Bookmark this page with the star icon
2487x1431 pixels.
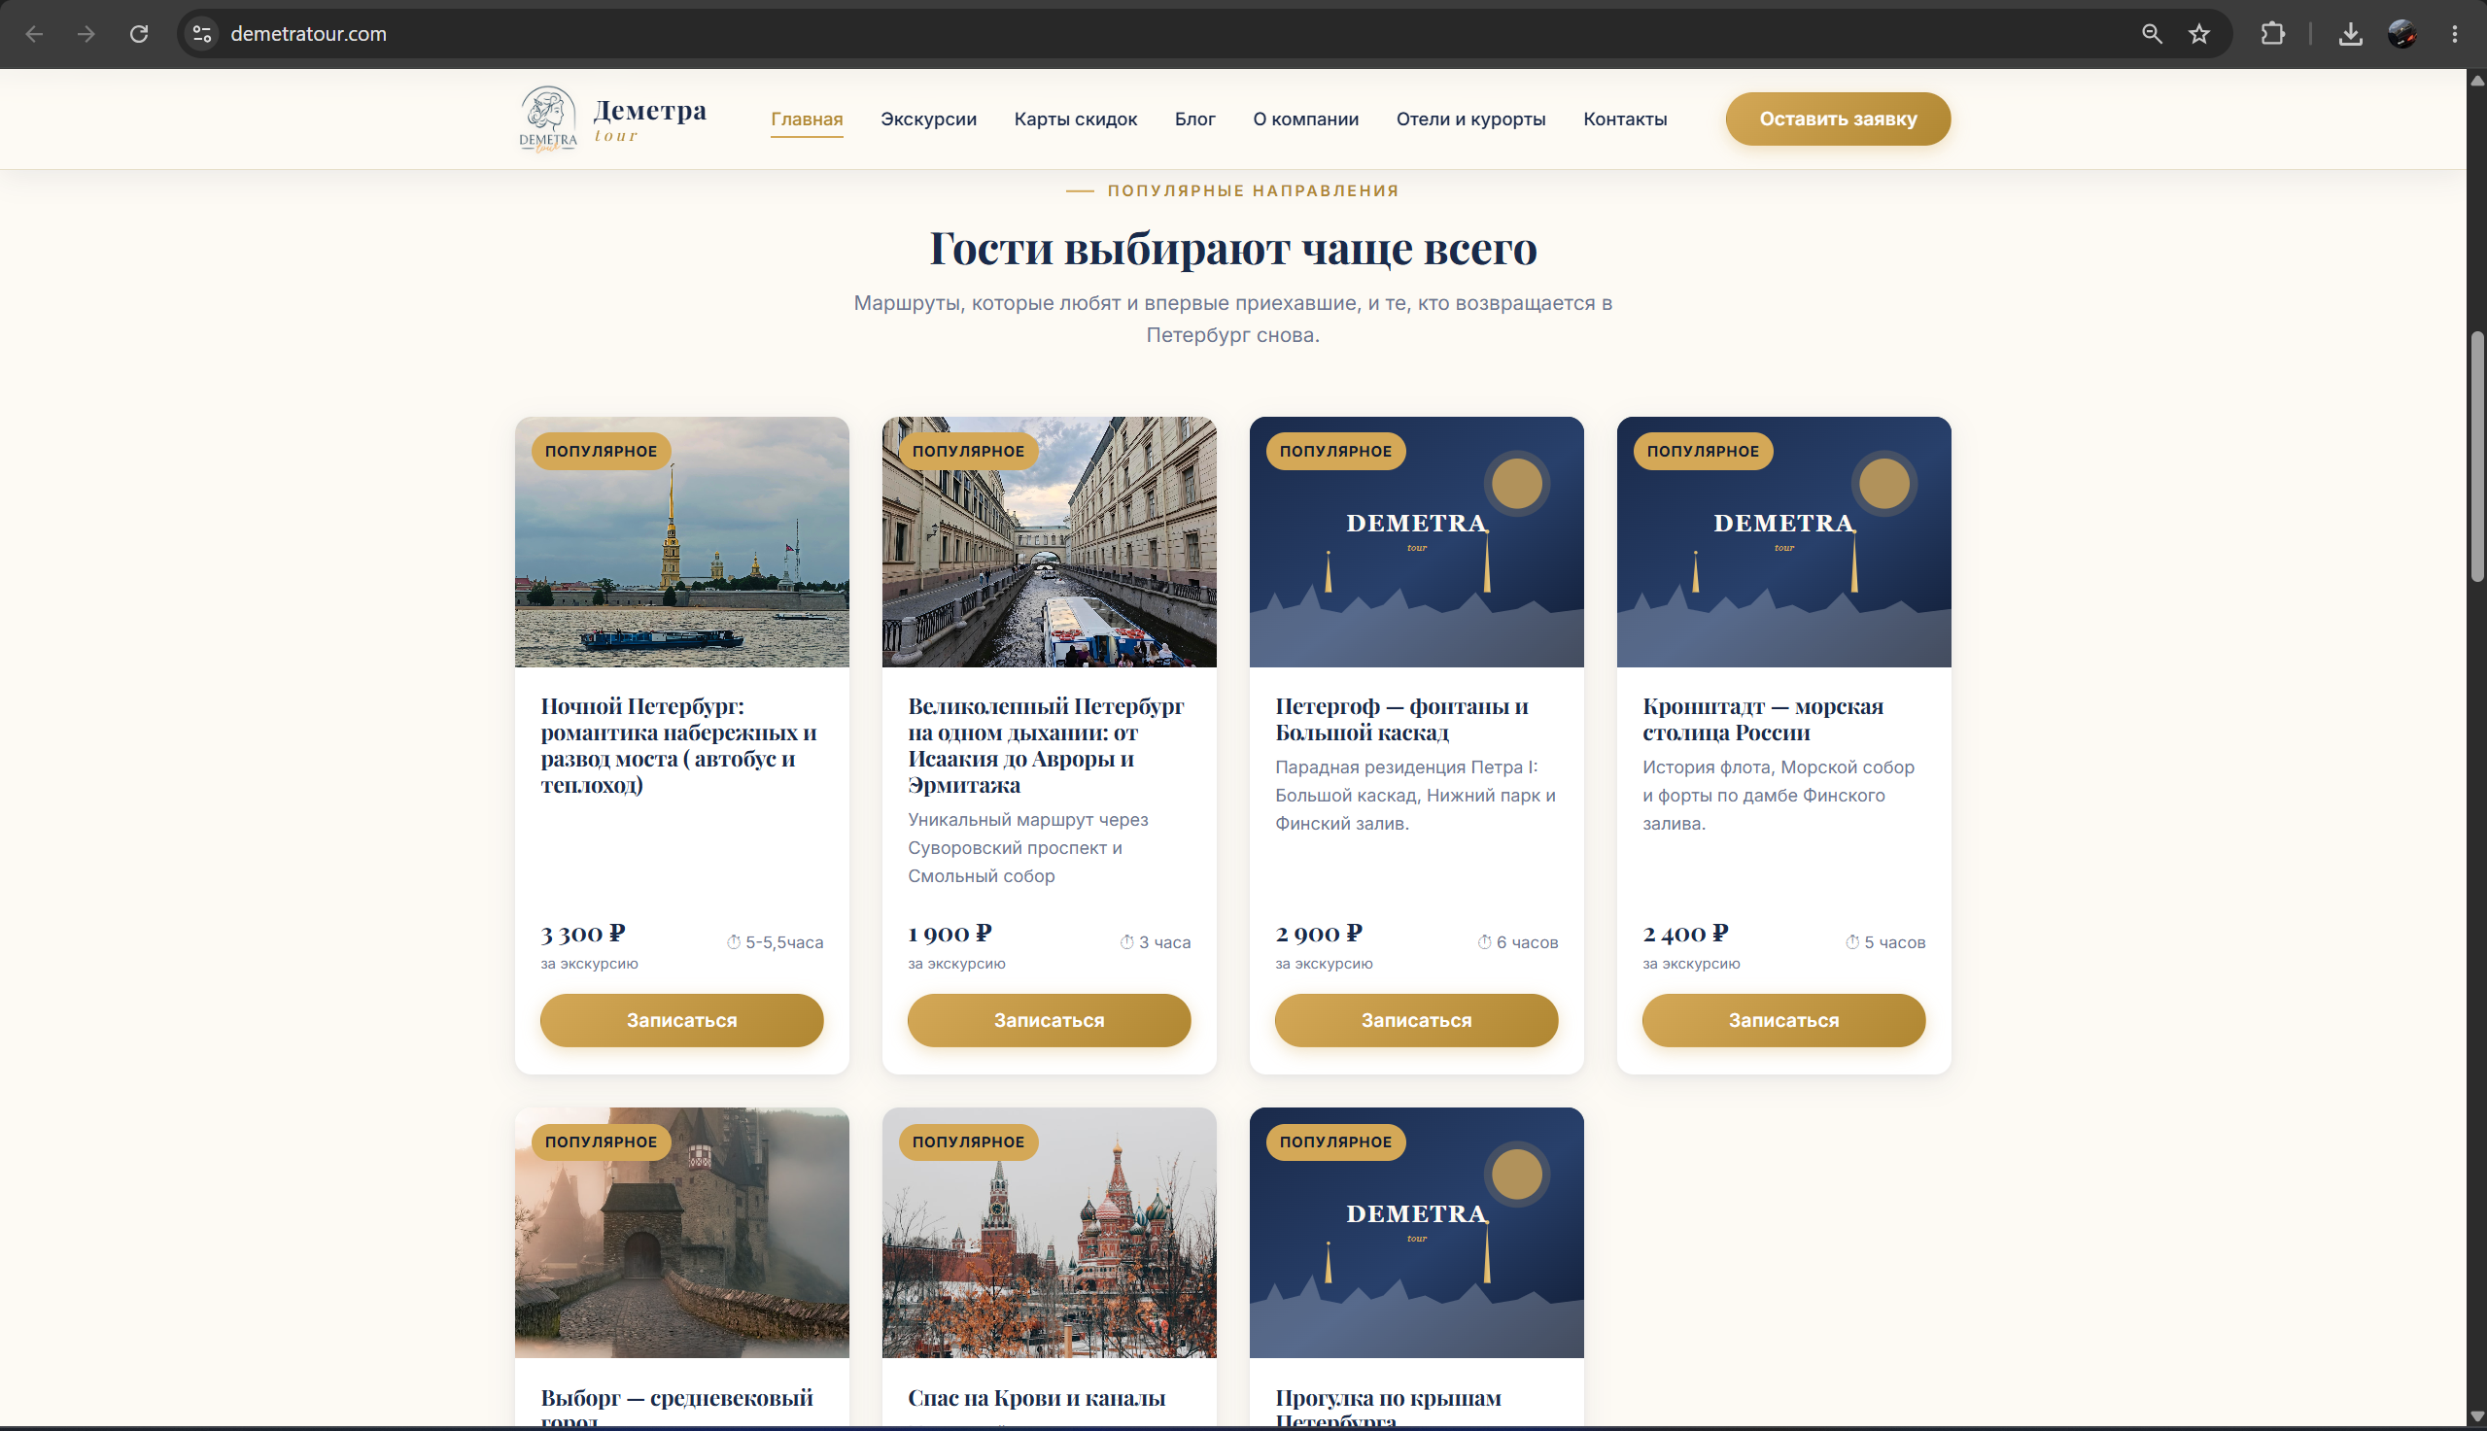tap(2199, 34)
